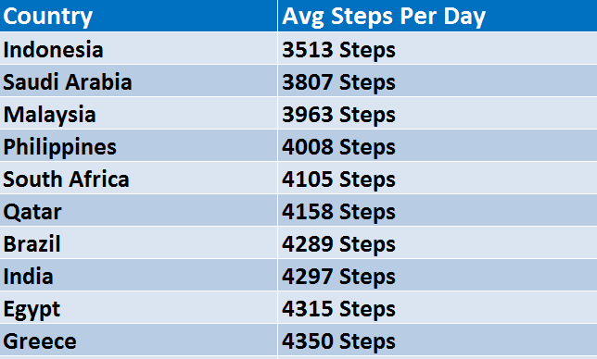Select the 3963 Steps cell
Viewport: 597px width, 359px height.
(x=438, y=113)
